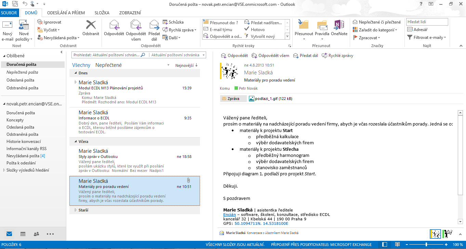Viewport: 466px width, 249px height.
Task: Create a meeting reply with Schůzka
Action: (x=173, y=22)
